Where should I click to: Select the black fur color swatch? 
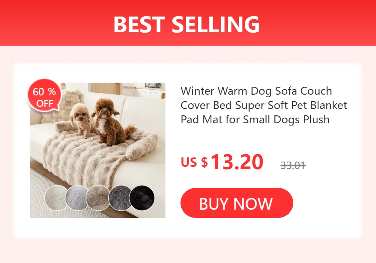pos(142,198)
